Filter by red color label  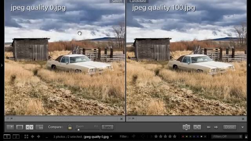pyautogui.click(x=183, y=137)
